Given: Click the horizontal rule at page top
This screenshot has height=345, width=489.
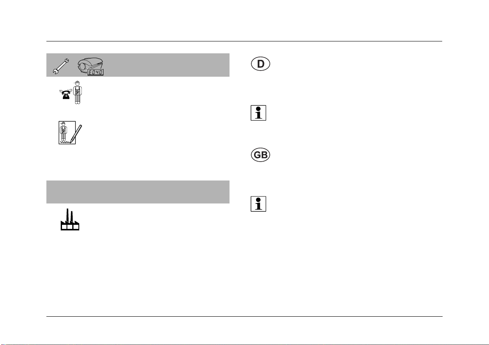Looking at the screenshot, I should point(244,41).
